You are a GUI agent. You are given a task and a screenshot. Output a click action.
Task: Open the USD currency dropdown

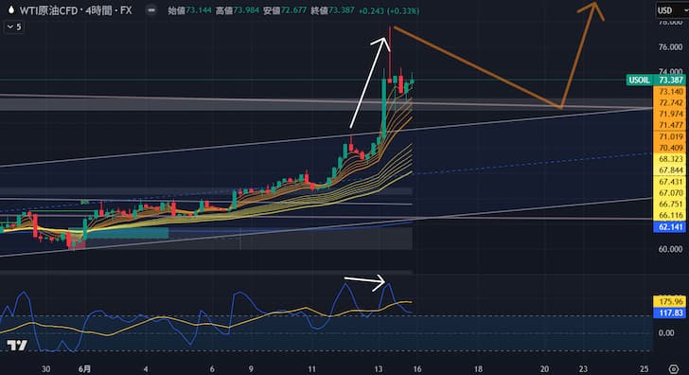tap(671, 10)
